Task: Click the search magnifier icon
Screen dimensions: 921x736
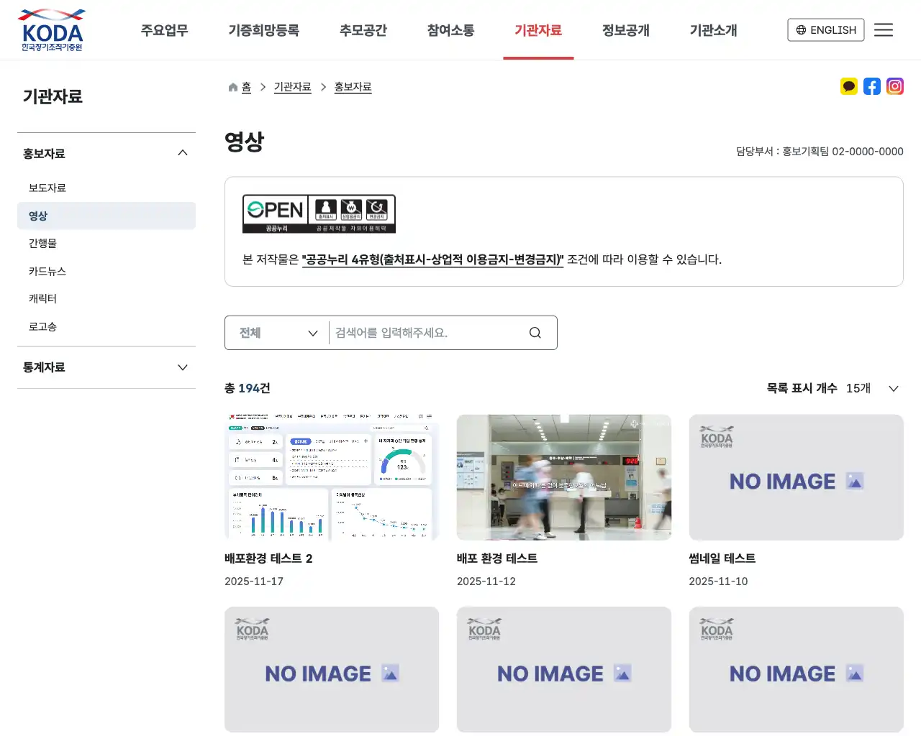Action: click(x=535, y=332)
